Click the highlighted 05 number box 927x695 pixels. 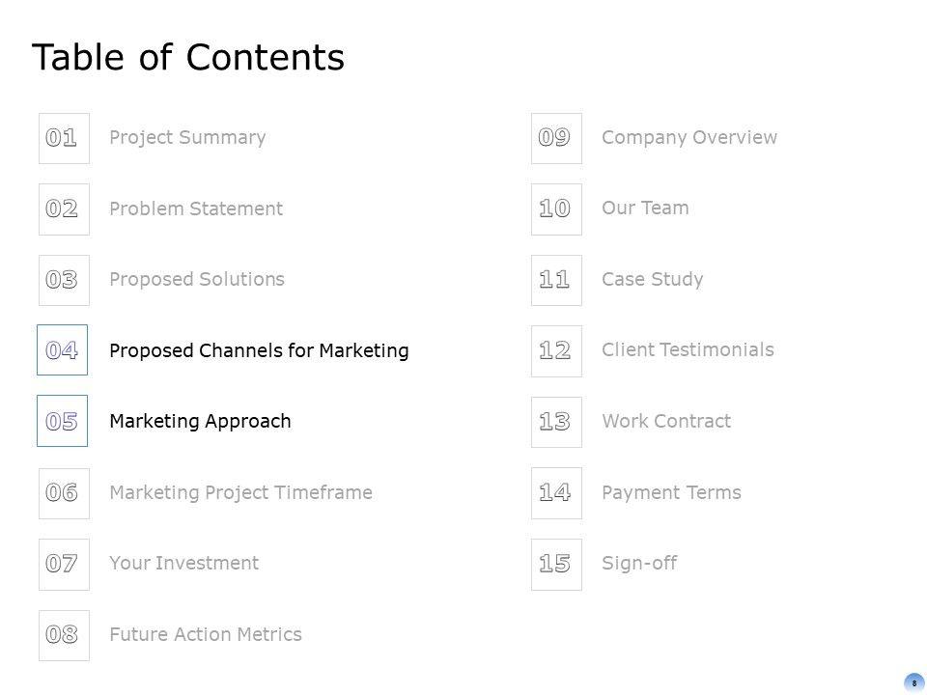tap(63, 421)
